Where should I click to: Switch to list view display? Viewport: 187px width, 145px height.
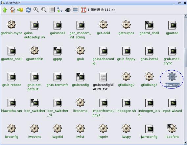tap(52, 10)
